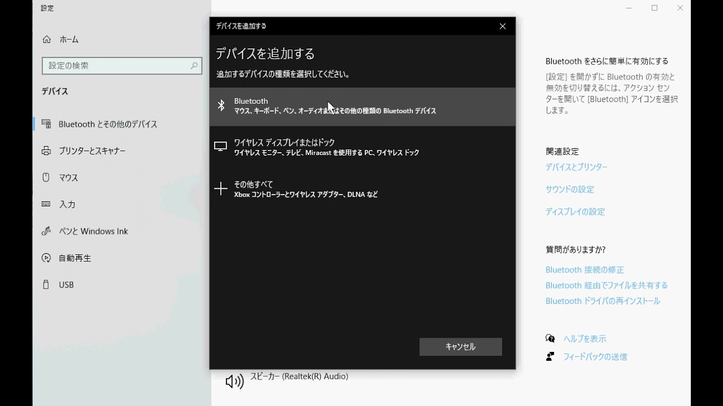The height and width of the screenshot is (406, 723).
Task: Click the help chat bubble icon
Action: (550, 338)
